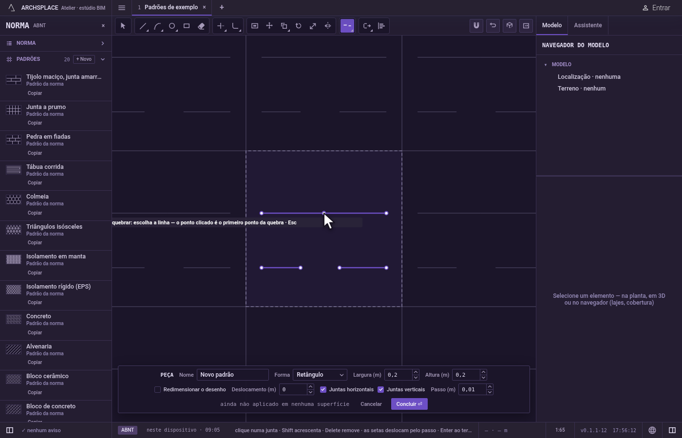Toggle Redimensionar o desenho checkbox
Viewport: 682px width, 438px height.
(157, 389)
